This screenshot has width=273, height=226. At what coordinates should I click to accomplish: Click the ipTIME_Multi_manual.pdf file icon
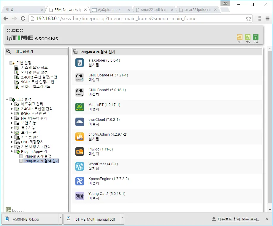point(69,219)
